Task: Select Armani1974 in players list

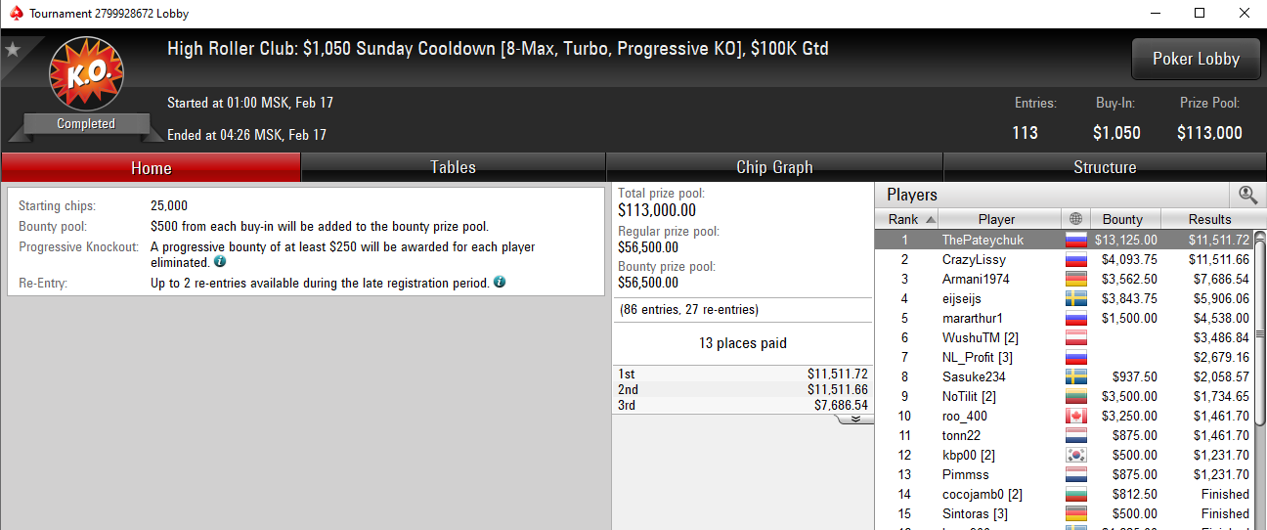Action: 976,279
